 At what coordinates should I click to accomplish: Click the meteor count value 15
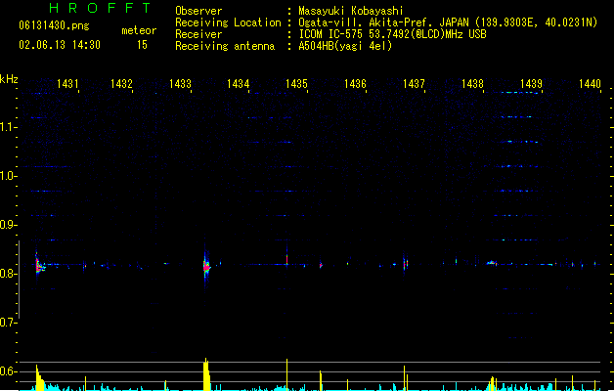tap(142, 45)
